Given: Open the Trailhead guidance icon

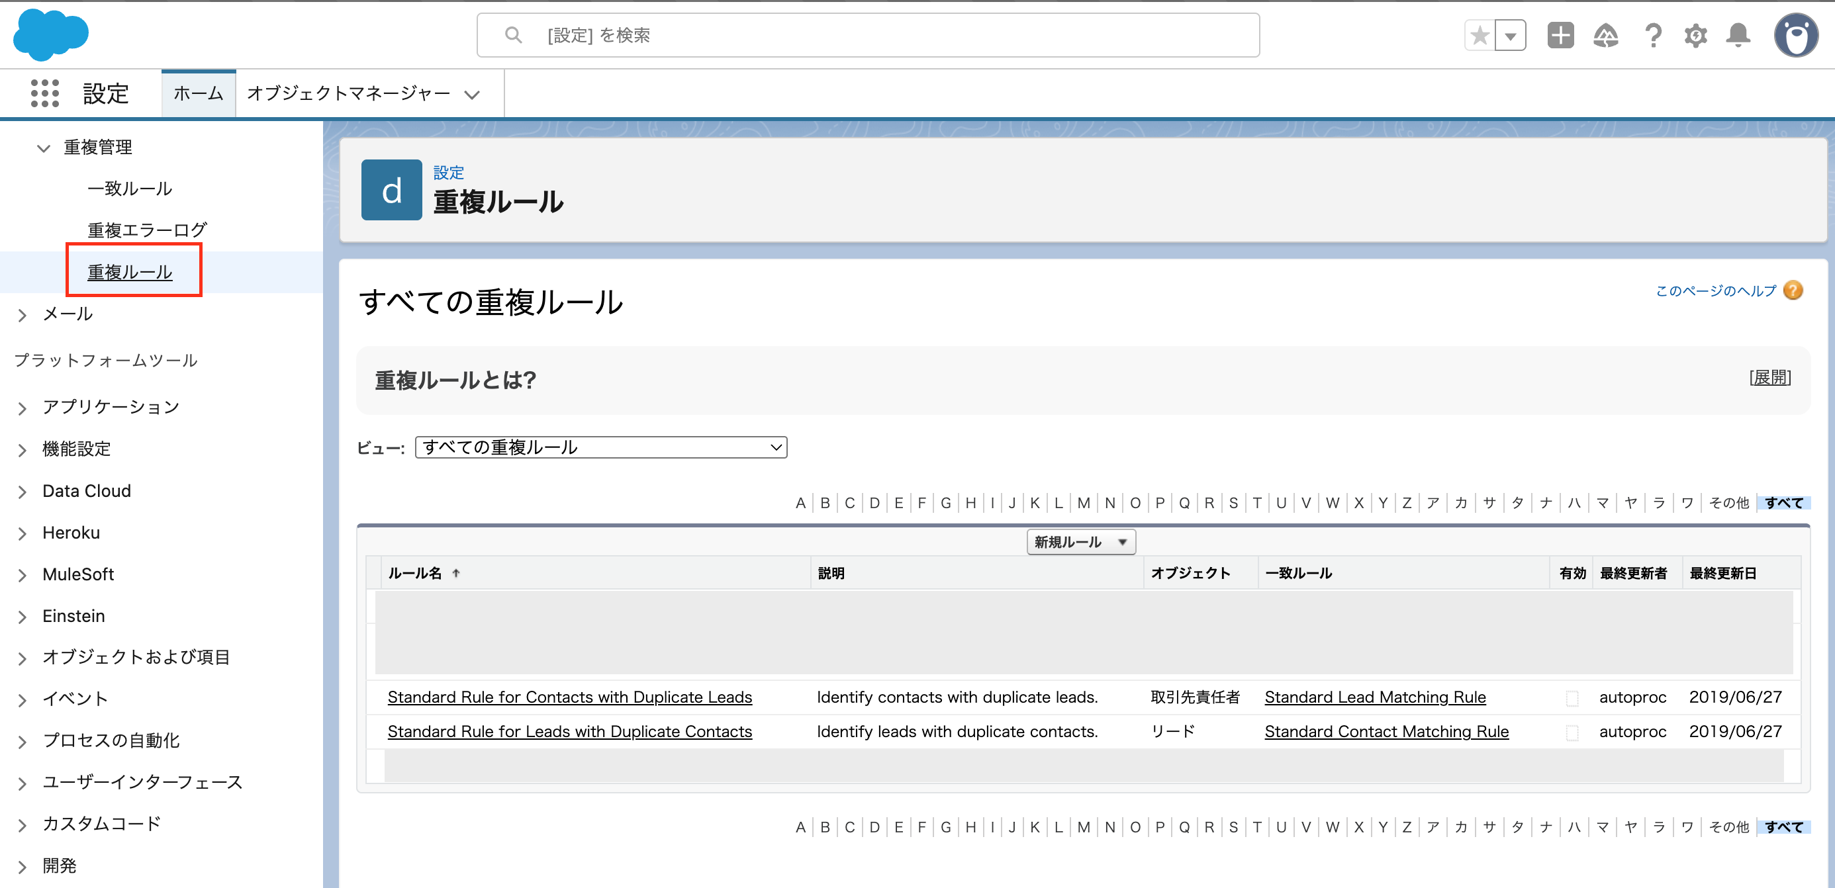Looking at the screenshot, I should tap(1606, 35).
